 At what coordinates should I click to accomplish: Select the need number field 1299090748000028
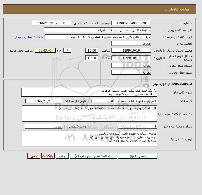click(131, 23)
